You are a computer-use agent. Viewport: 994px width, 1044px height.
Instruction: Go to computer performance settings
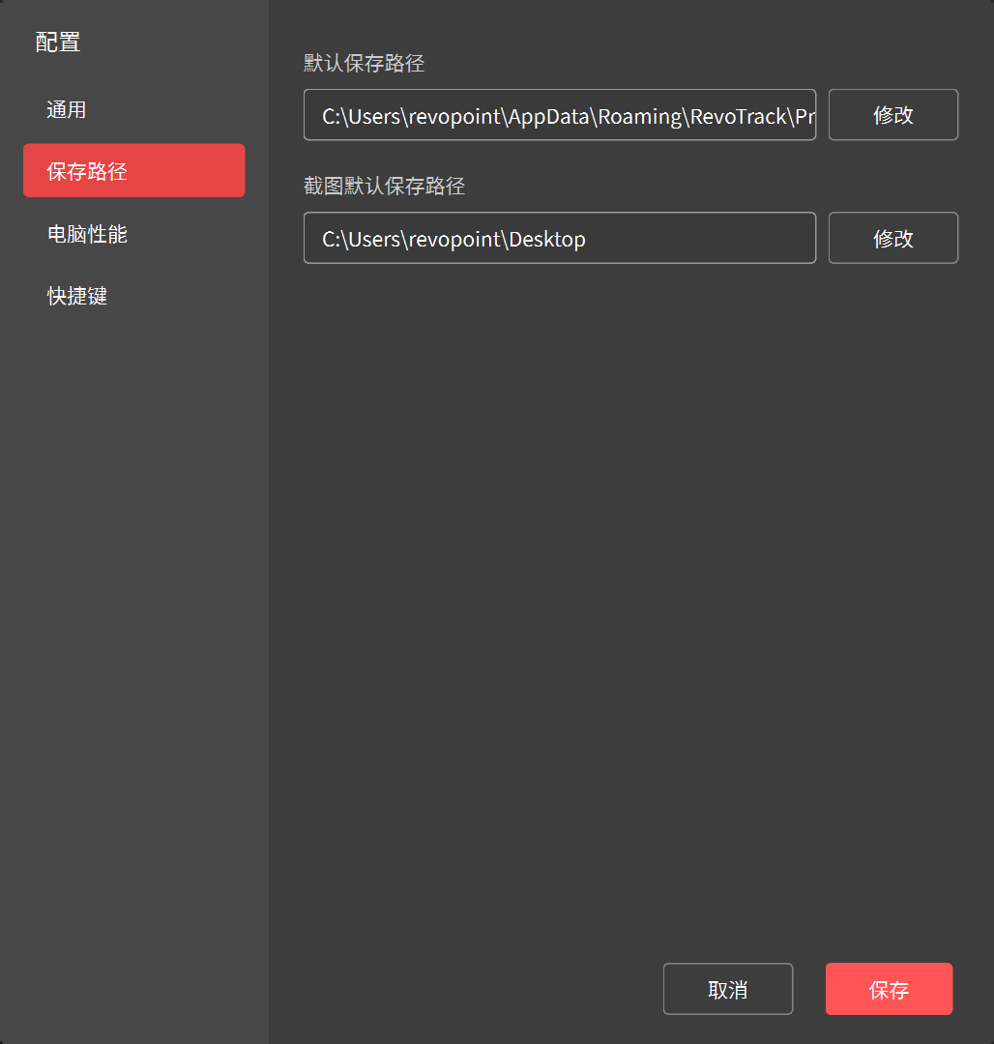[87, 234]
